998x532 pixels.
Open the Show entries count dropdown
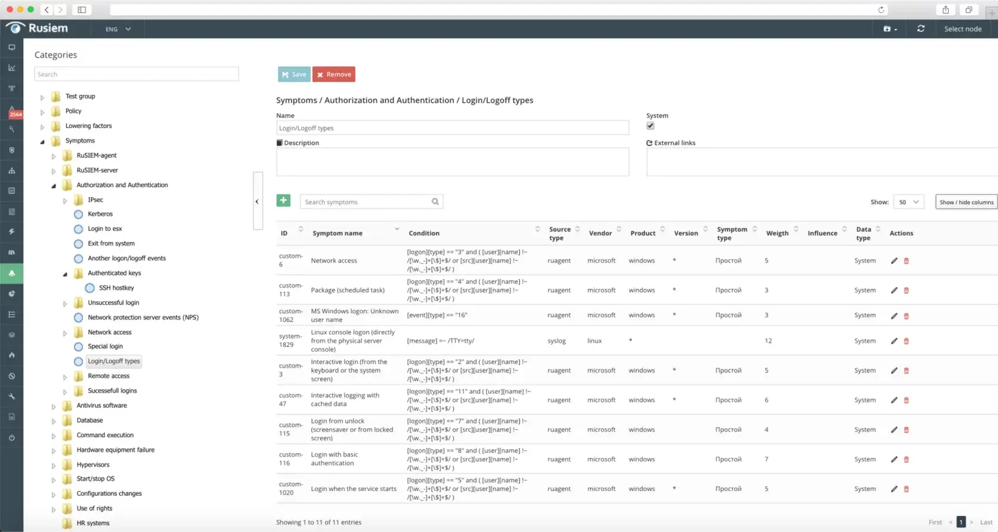click(x=909, y=202)
